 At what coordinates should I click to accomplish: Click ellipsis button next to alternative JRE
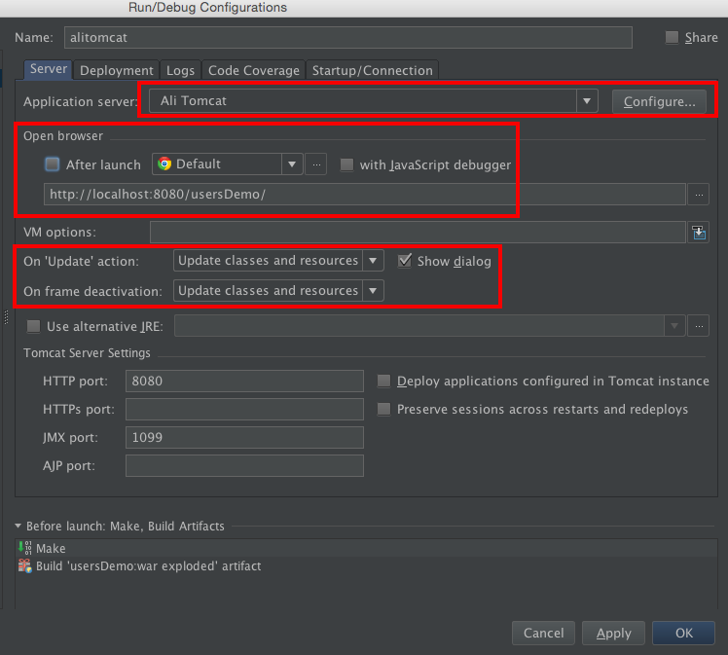tap(698, 326)
